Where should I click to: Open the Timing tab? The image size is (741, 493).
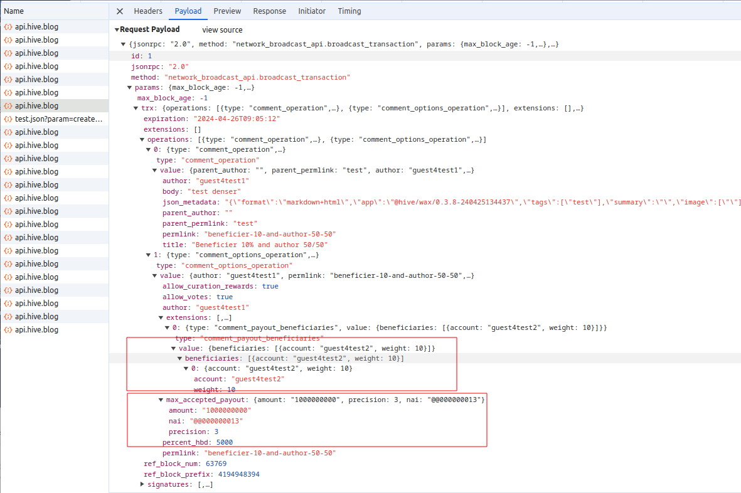coord(349,11)
